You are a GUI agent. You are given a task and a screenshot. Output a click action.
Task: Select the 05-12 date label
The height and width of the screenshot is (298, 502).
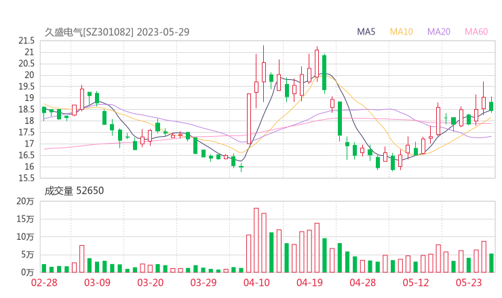pyautogui.click(x=416, y=282)
